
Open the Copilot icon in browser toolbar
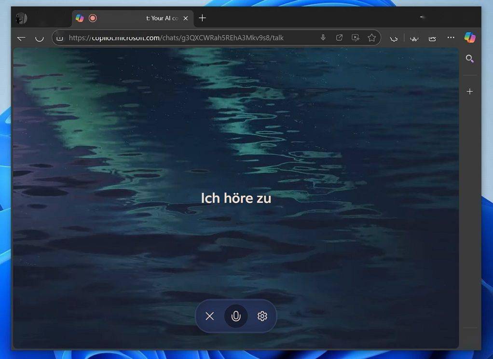point(469,38)
